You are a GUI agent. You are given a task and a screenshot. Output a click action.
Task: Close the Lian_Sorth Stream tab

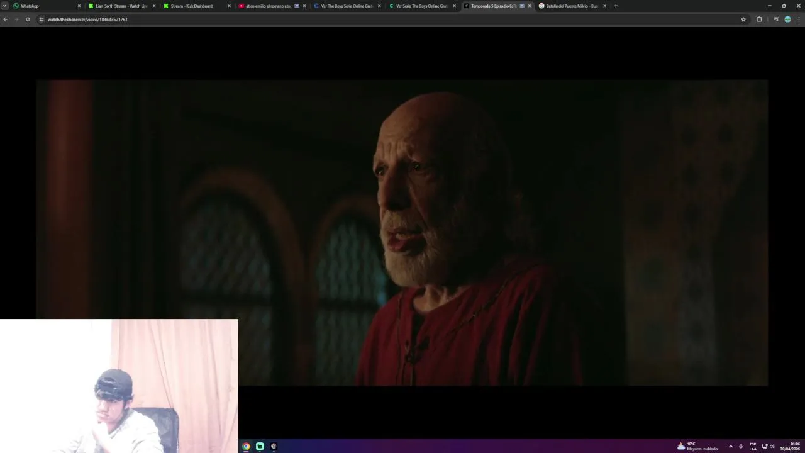click(154, 6)
